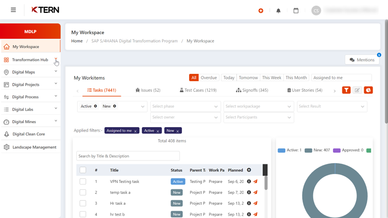Click send icon for Hr task a
Image resolution: width=388 pixels, height=218 pixels.
click(x=255, y=203)
